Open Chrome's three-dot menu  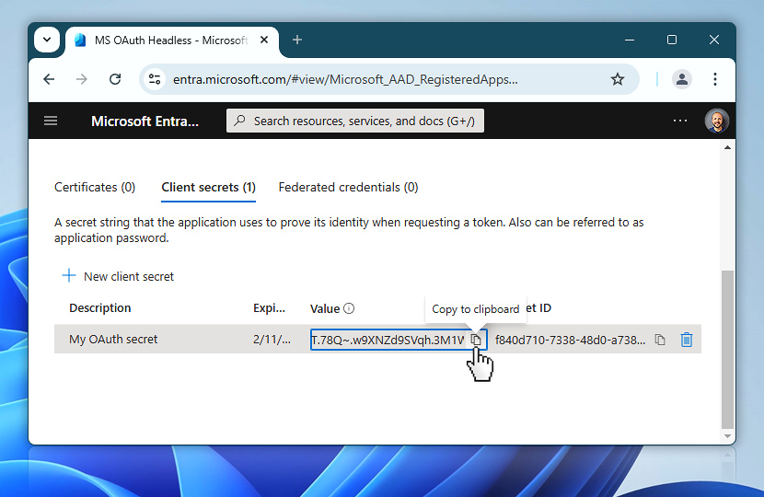pyautogui.click(x=715, y=79)
